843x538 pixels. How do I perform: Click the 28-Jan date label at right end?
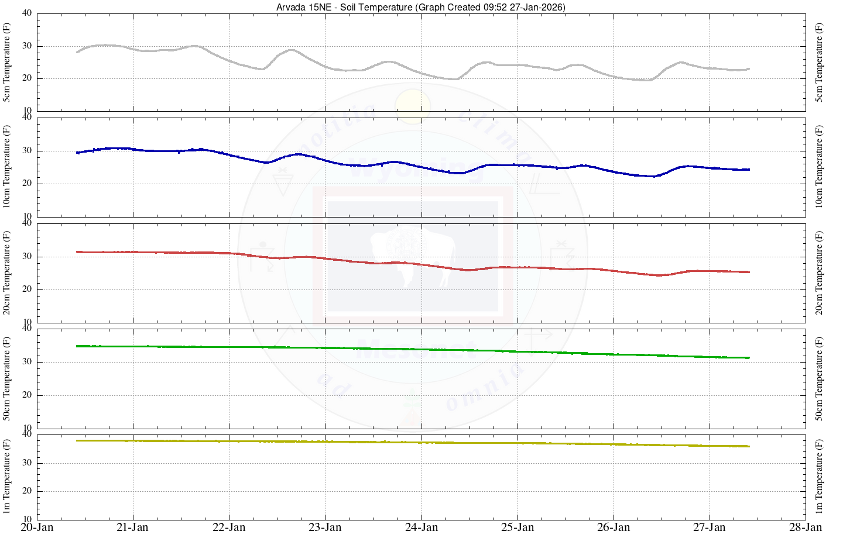(x=806, y=527)
